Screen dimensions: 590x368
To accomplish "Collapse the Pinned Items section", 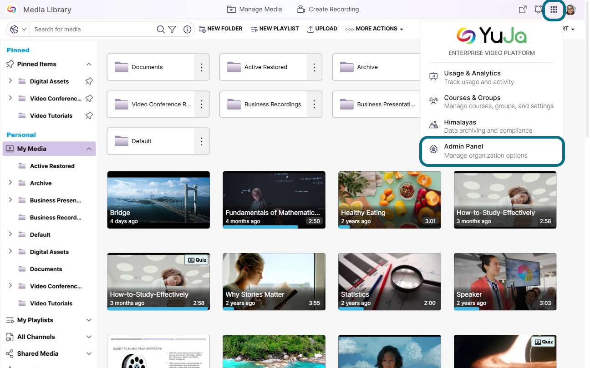I will 89,64.
